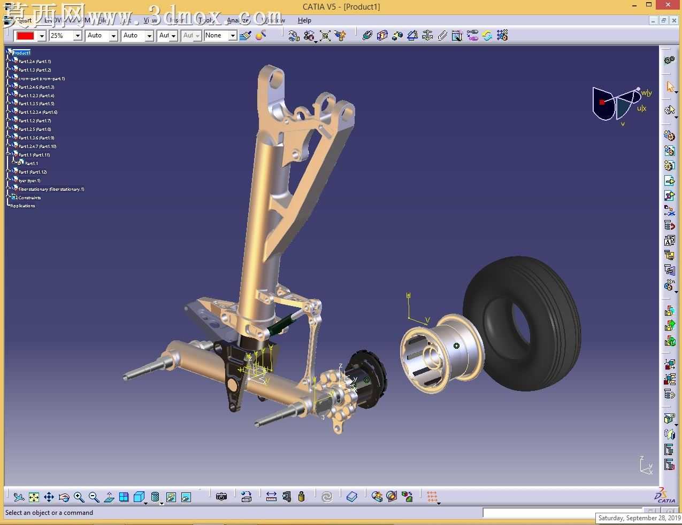Screen dimensions: 682x525
Task: Click the Catalog Browser book icon
Action: 351,497
